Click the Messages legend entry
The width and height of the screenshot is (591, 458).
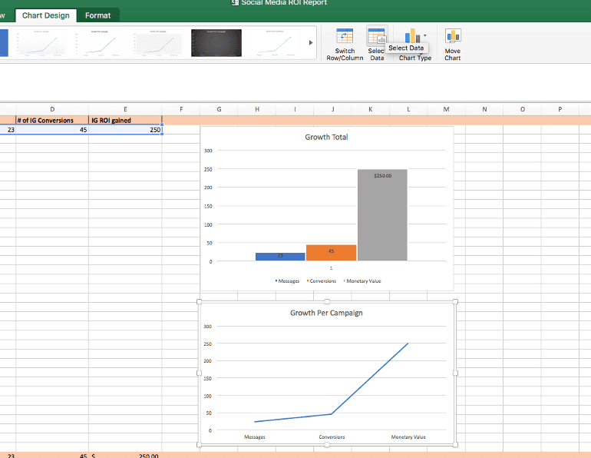click(287, 281)
